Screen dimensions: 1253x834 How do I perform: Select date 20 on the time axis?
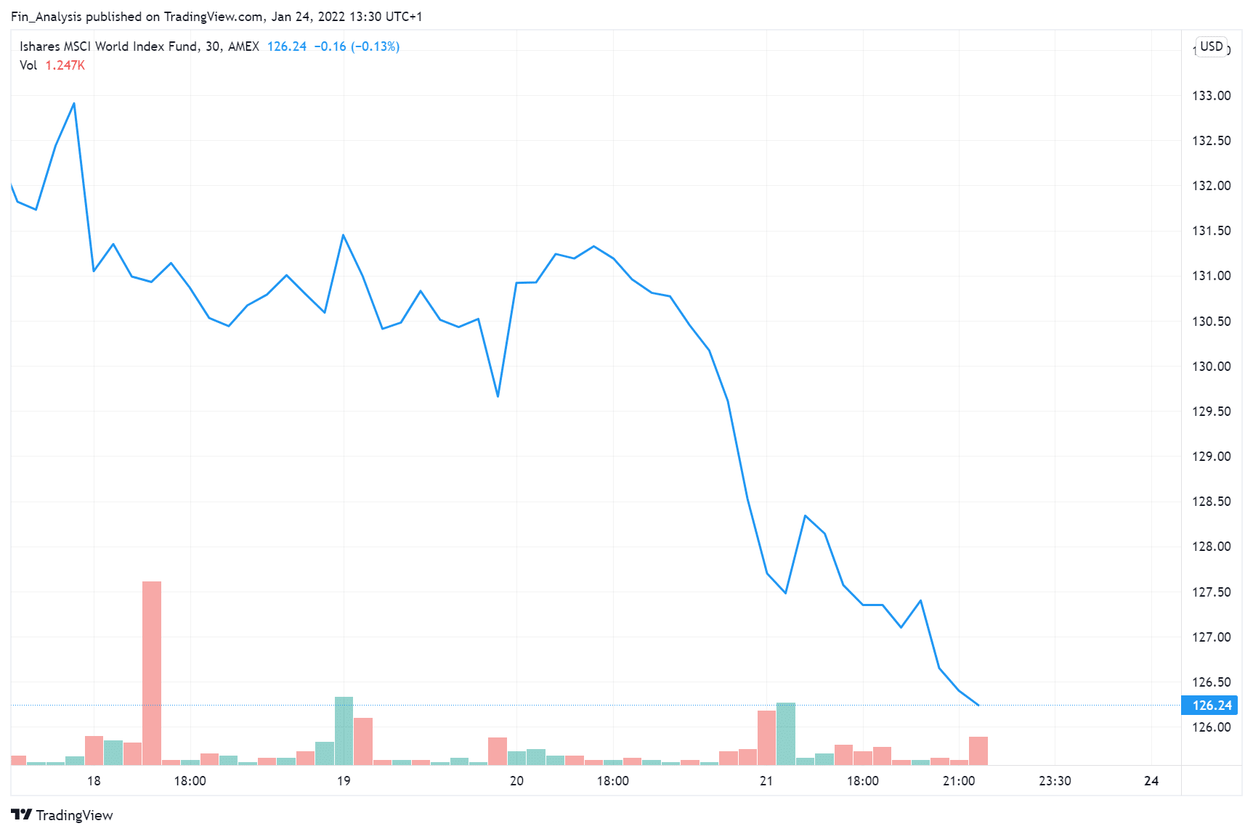516,781
